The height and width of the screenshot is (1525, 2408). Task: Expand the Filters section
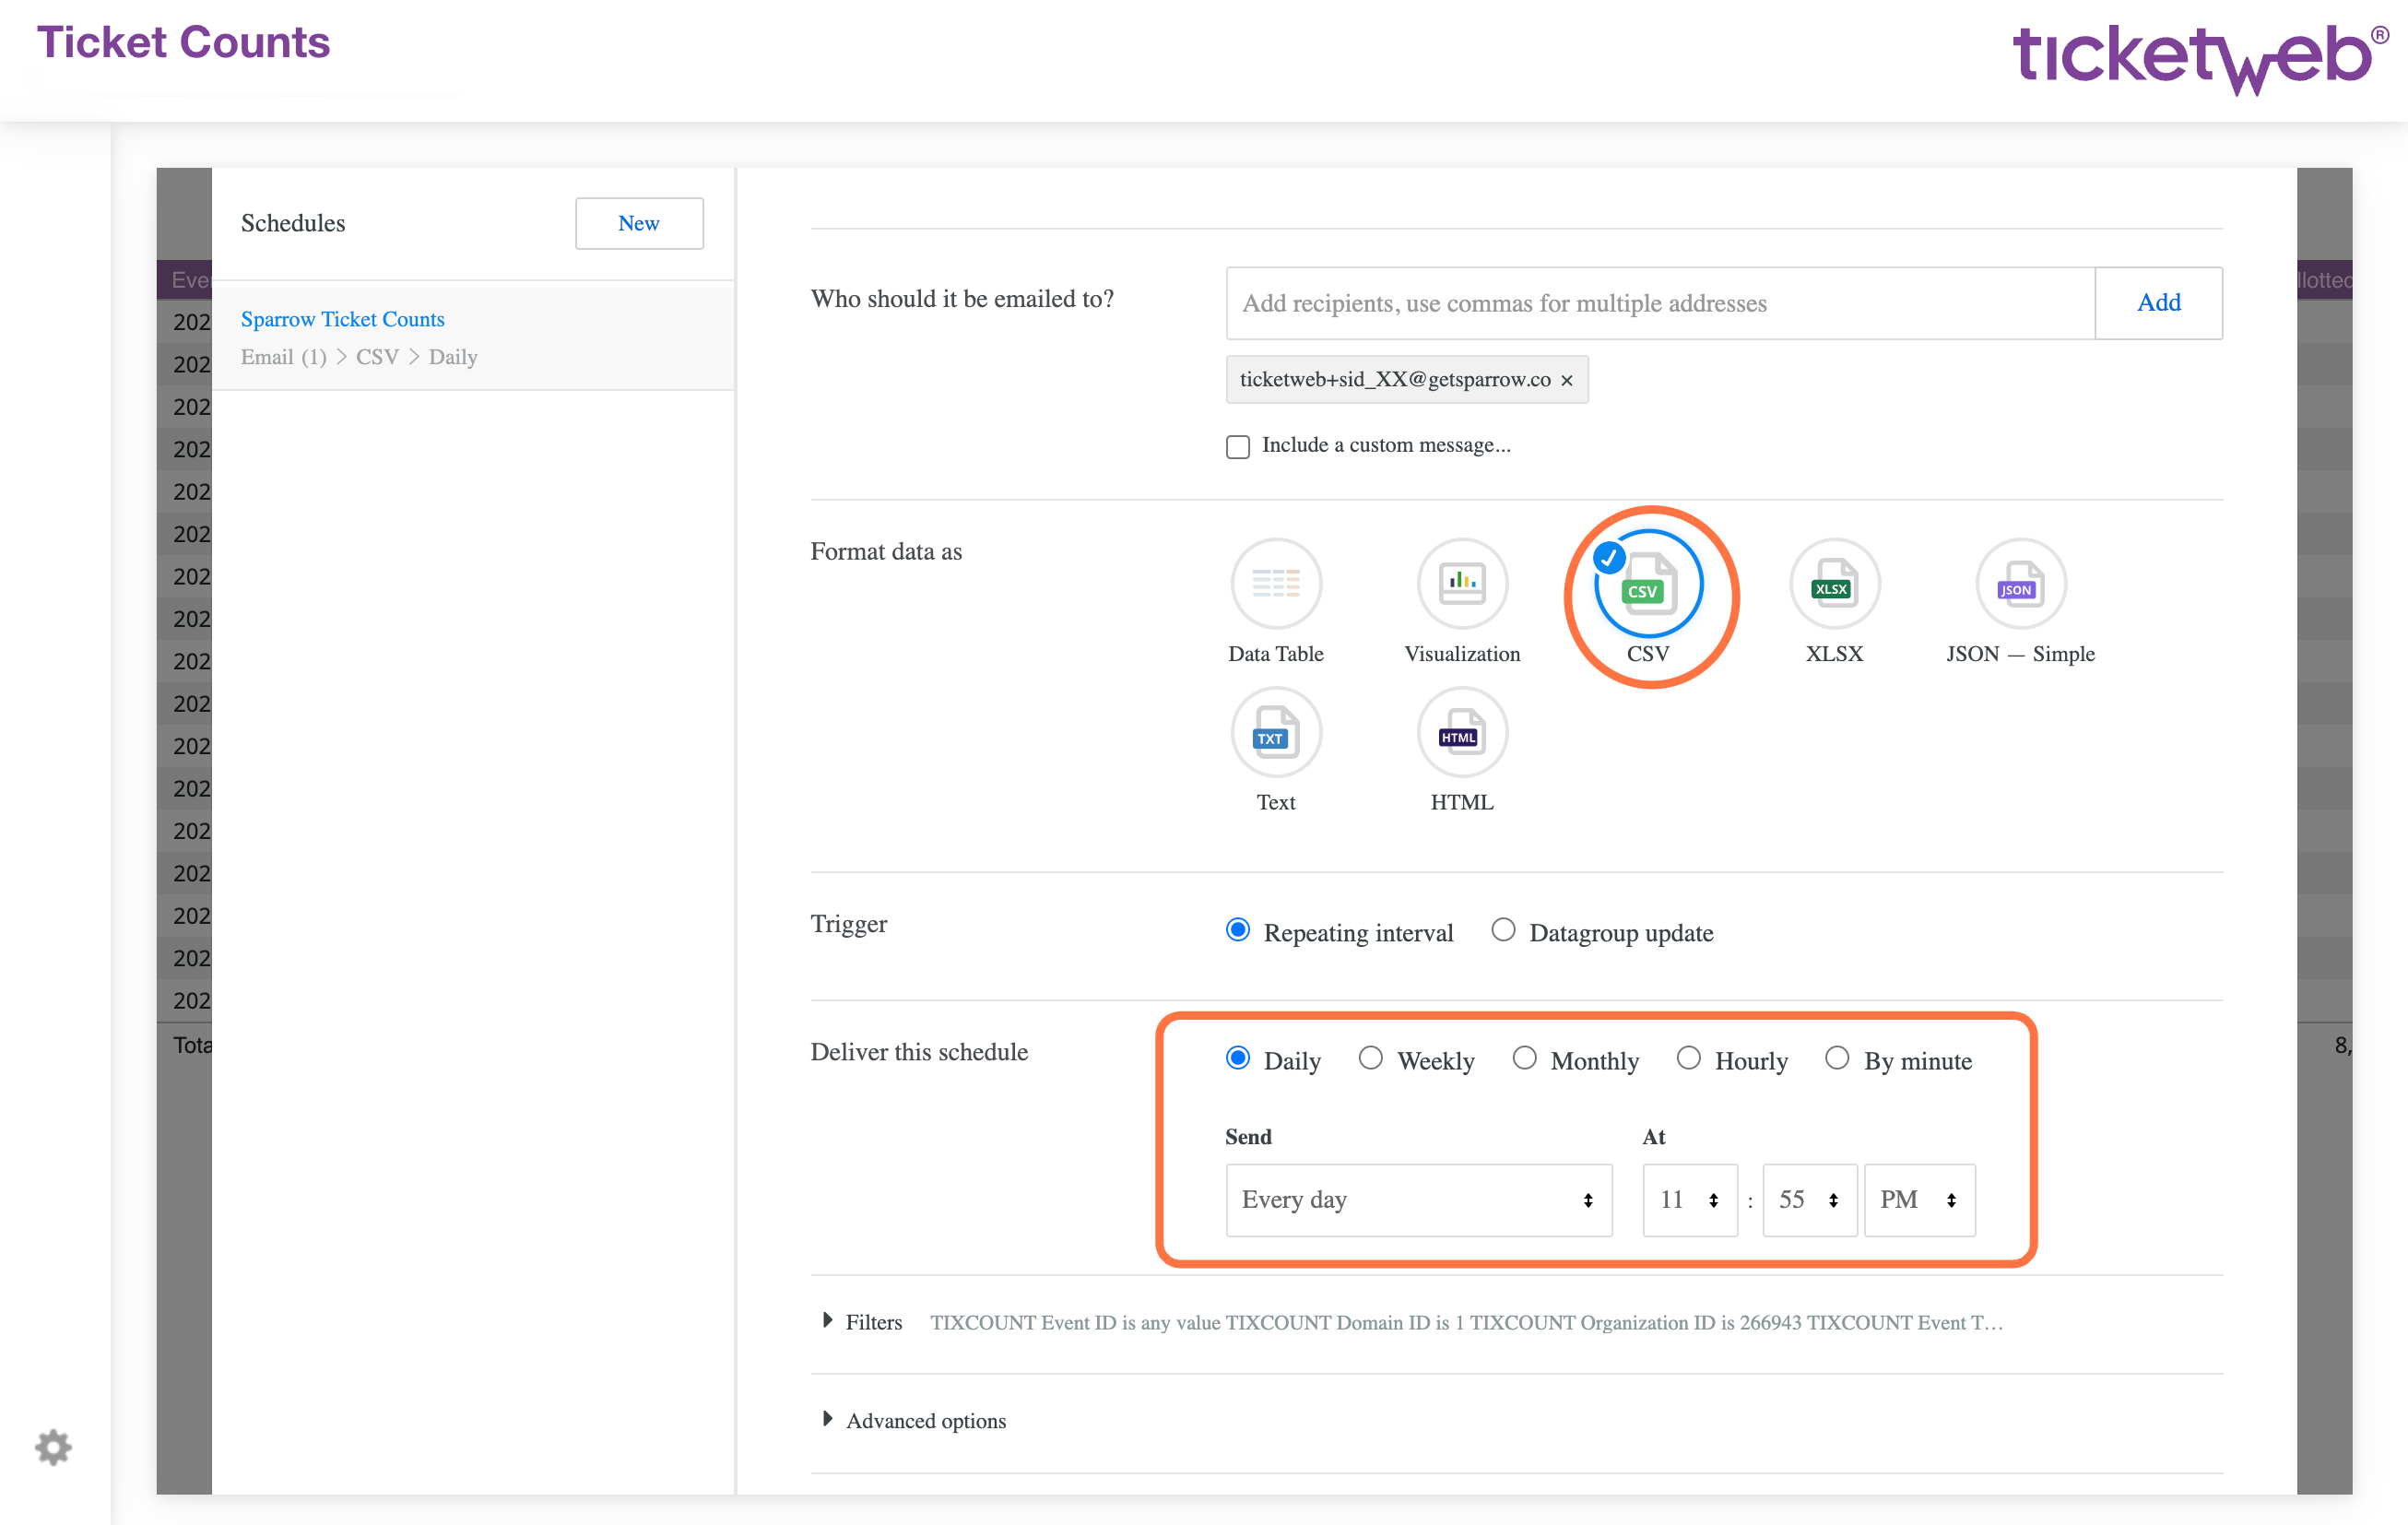(863, 1322)
